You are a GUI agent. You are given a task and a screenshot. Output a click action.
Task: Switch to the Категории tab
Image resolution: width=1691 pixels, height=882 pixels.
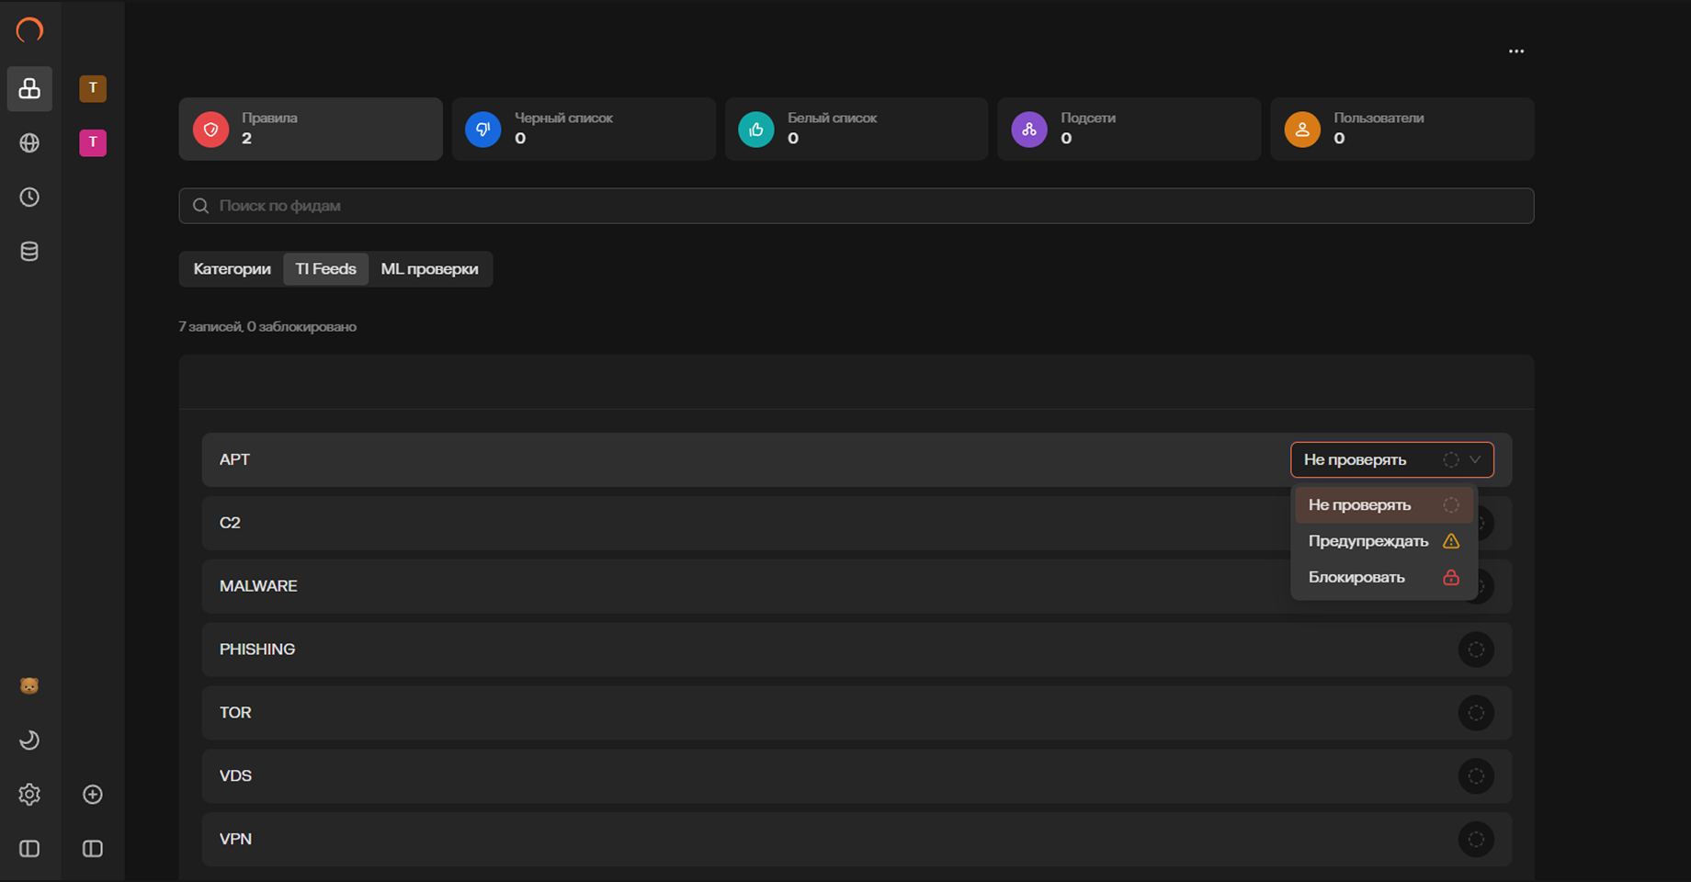(231, 268)
